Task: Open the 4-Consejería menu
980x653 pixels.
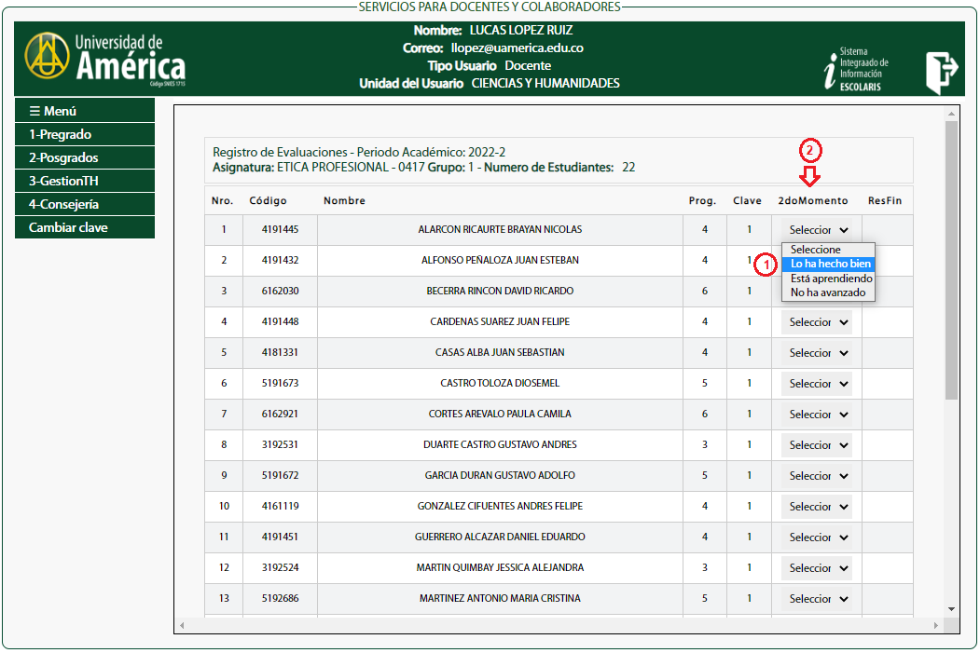Action: click(84, 204)
